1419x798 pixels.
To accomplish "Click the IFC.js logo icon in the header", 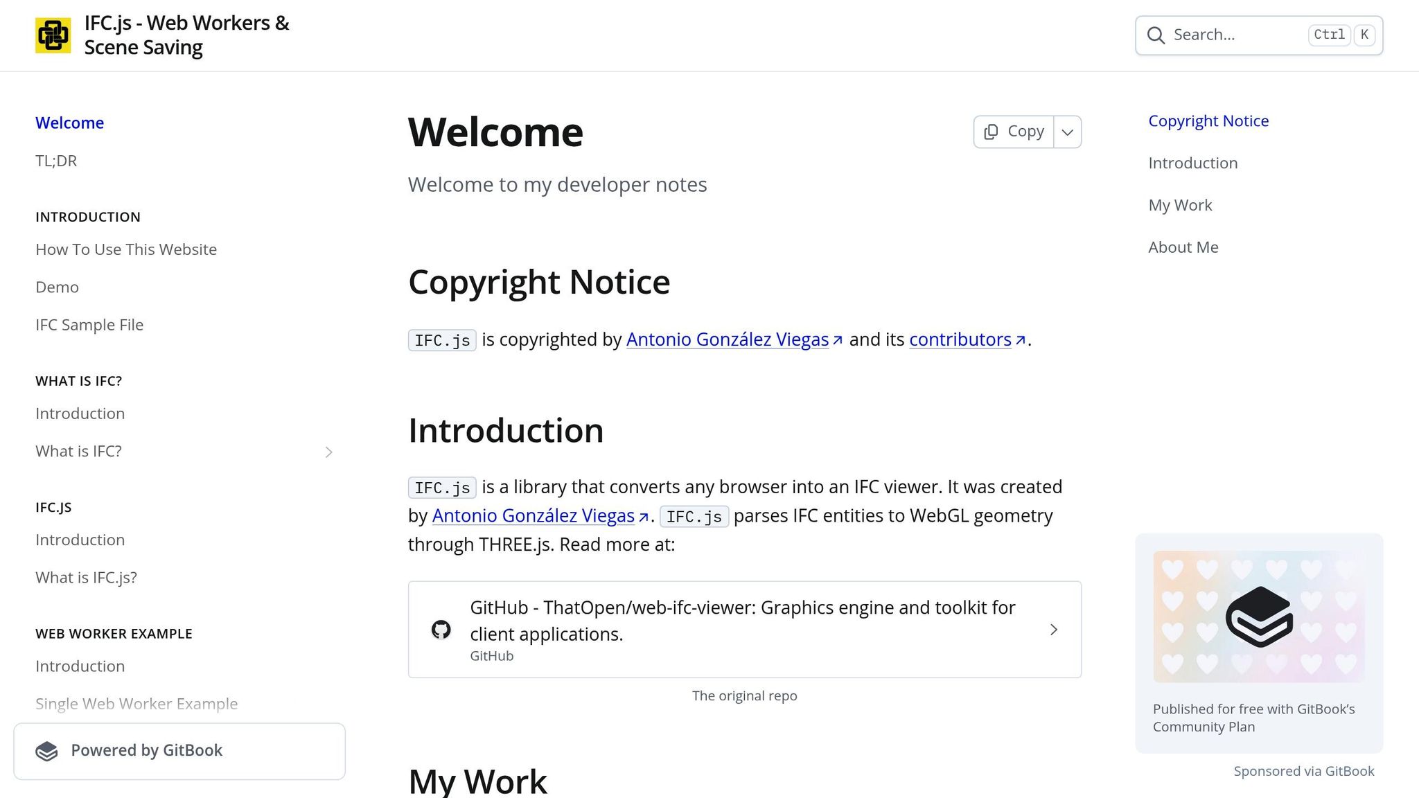I will [53, 35].
